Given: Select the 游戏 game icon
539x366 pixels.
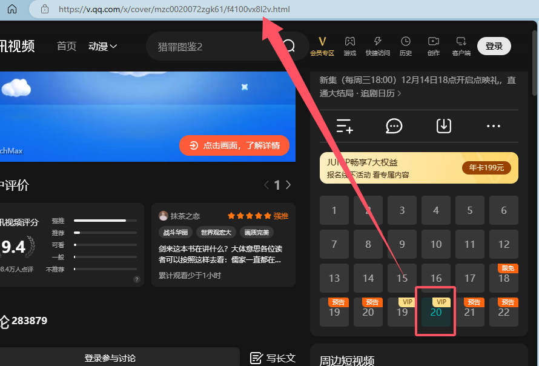Looking at the screenshot, I should coord(350,45).
